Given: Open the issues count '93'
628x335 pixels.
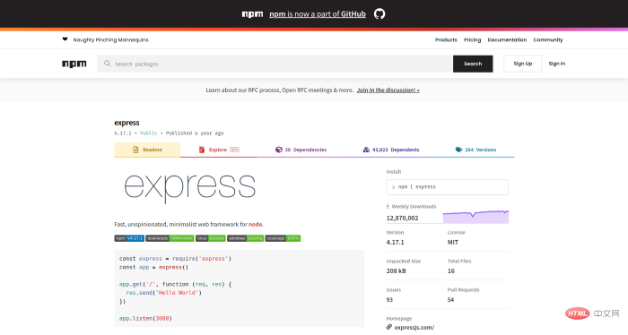Looking at the screenshot, I should click(x=389, y=300).
